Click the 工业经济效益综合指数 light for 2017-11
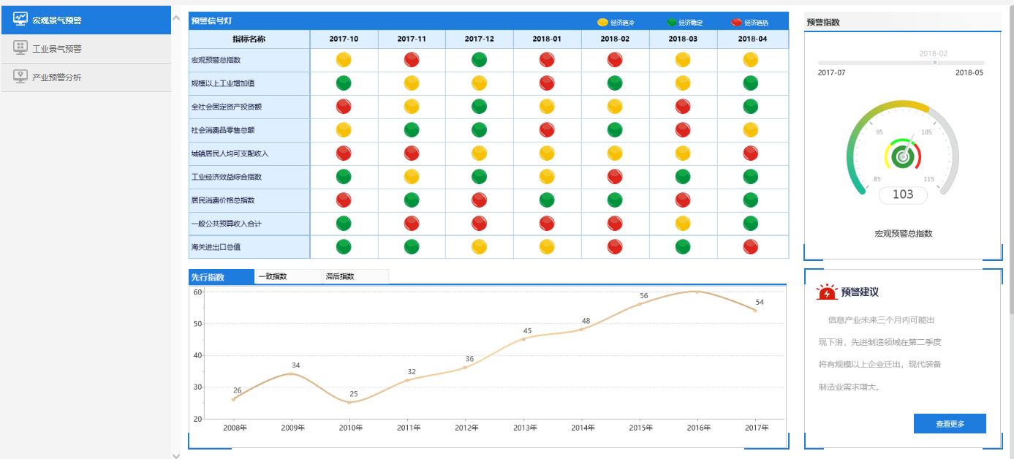 click(412, 177)
